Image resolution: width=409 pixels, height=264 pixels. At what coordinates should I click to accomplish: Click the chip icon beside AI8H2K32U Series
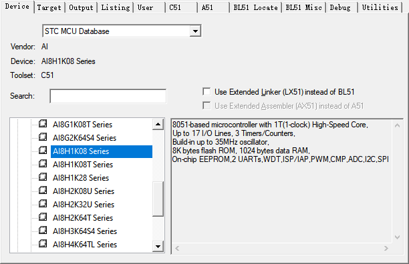point(43,203)
